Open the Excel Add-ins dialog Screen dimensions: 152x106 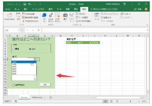click(x=51, y=18)
